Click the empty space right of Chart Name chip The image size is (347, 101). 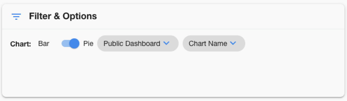pyautogui.click(x=293, y=43)
